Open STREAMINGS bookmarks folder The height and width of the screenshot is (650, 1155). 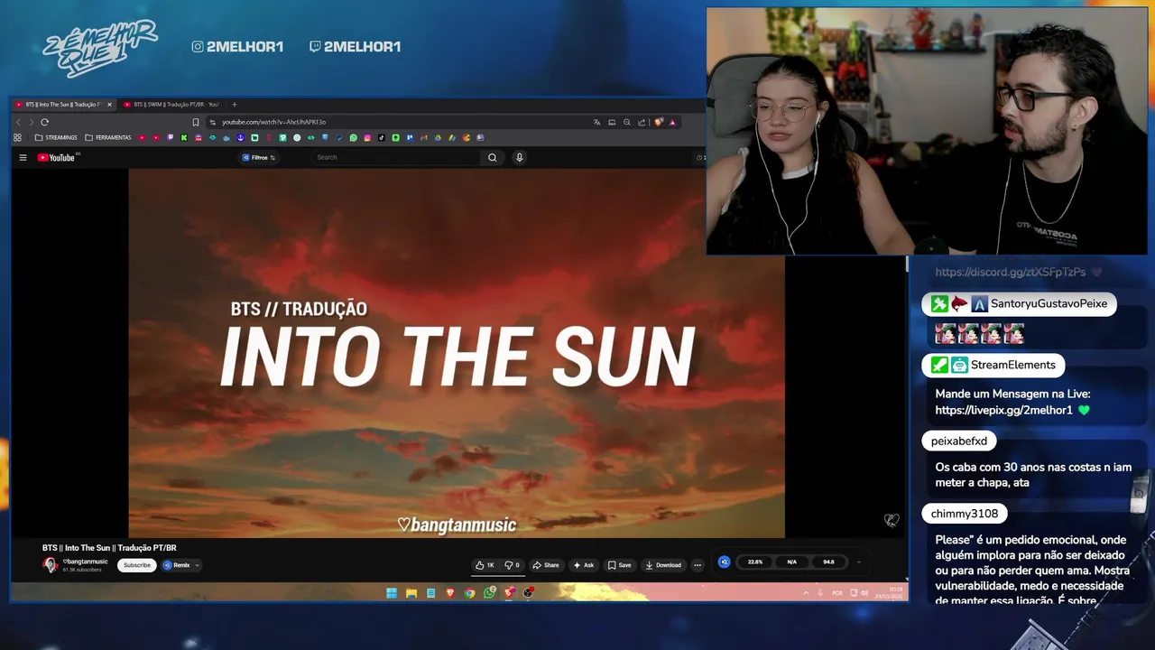pos(56,137)
